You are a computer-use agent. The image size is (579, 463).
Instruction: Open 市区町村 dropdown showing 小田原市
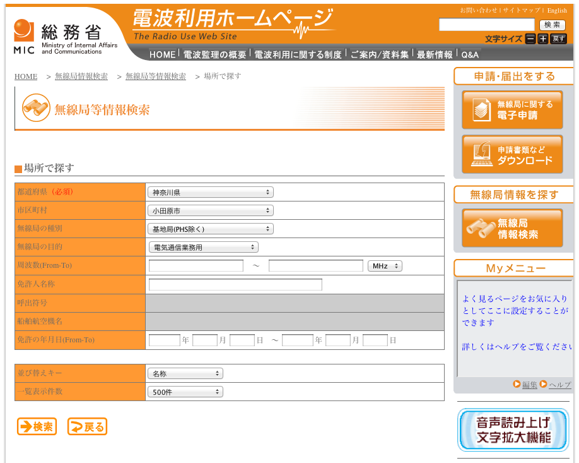[x=211, y=211]
